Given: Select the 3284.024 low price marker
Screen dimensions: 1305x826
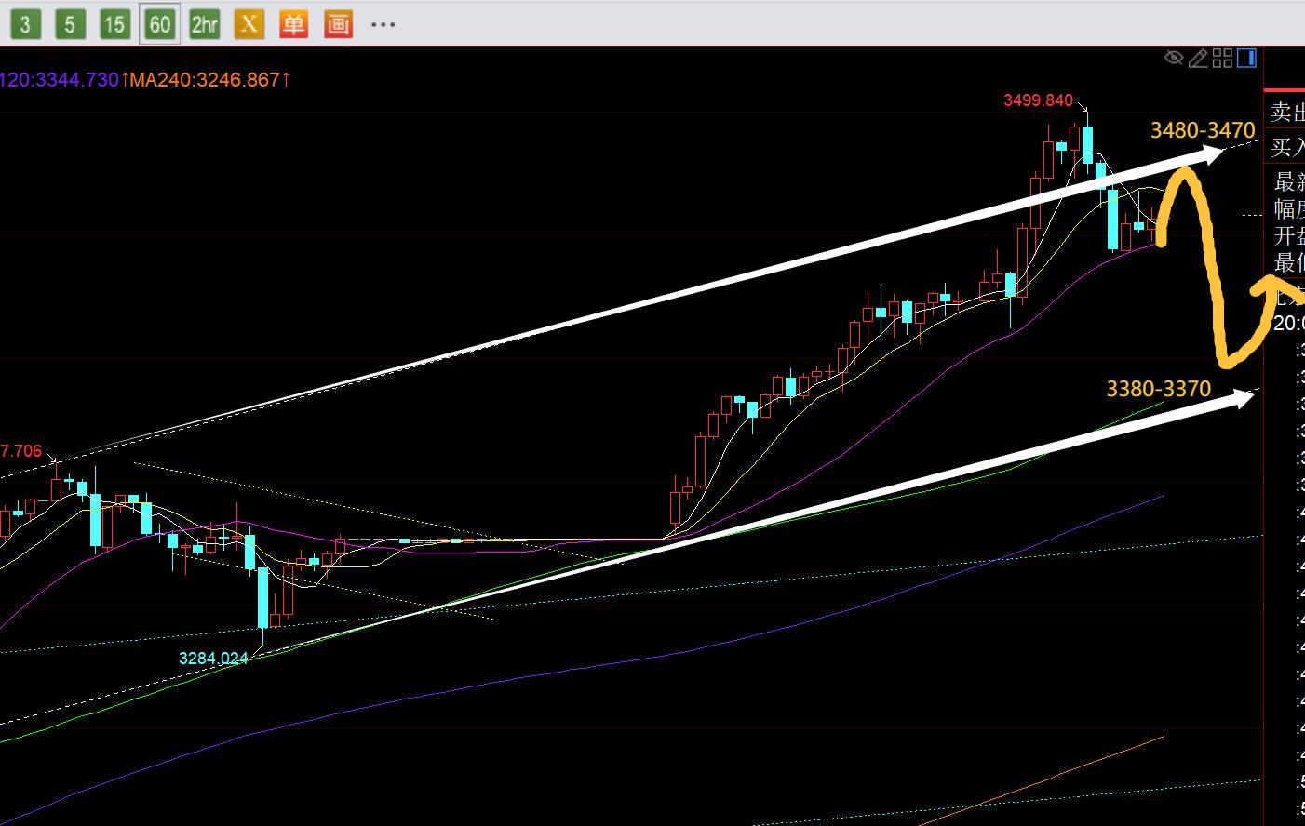Looking at the screenshot, I should click(x=213, y=659).
